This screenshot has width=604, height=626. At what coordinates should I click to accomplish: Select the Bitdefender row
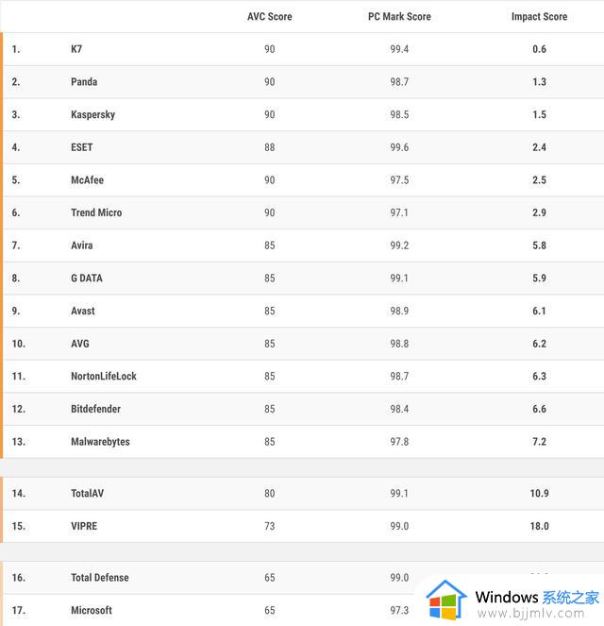click(303, 409)
